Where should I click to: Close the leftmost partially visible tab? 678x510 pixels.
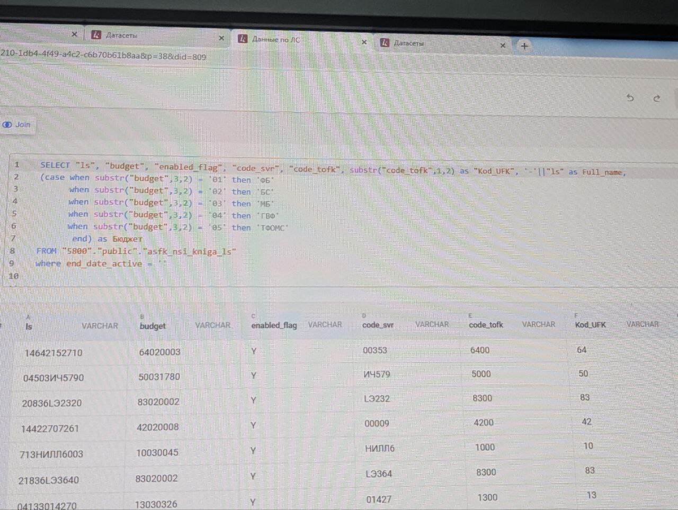coord(74,34)
